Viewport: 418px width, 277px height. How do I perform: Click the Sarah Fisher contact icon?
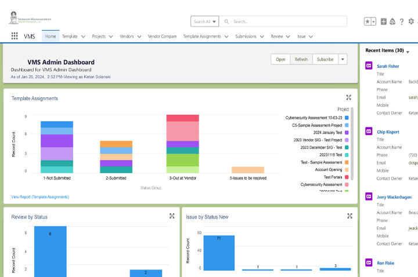click(369, 66)
